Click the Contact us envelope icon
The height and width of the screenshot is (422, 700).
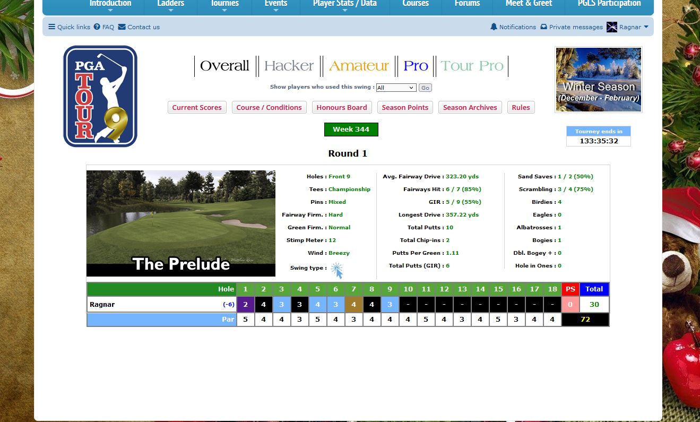pos(122,27)
